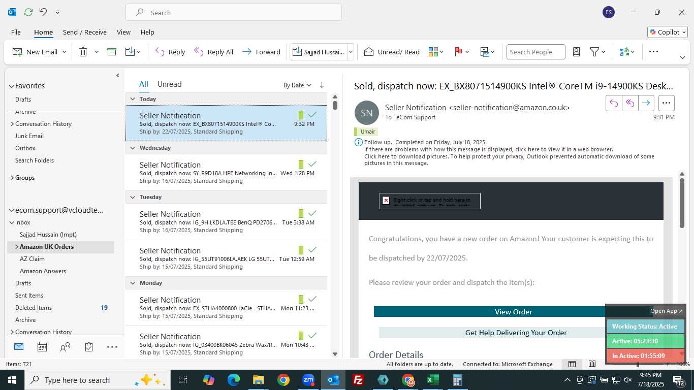Click the Forward button in ribbon

(262, 52)
